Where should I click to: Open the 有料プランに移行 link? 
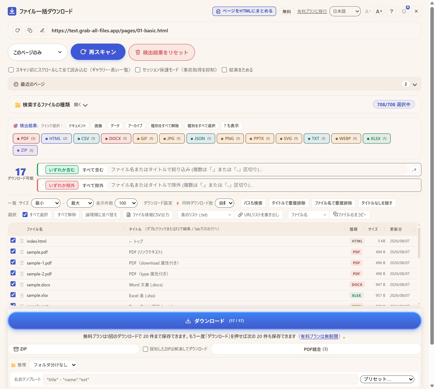(x=312, y=11)
